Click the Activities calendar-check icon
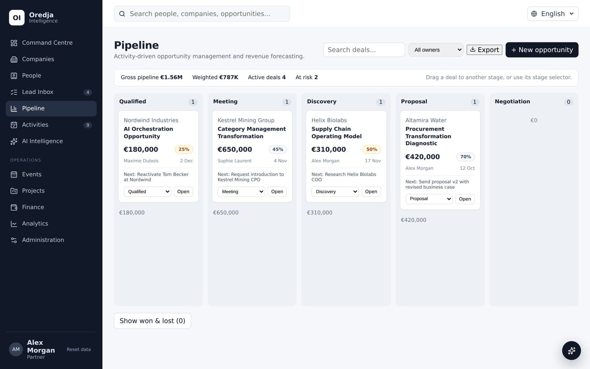590x369 pixels. coord(14,125)
